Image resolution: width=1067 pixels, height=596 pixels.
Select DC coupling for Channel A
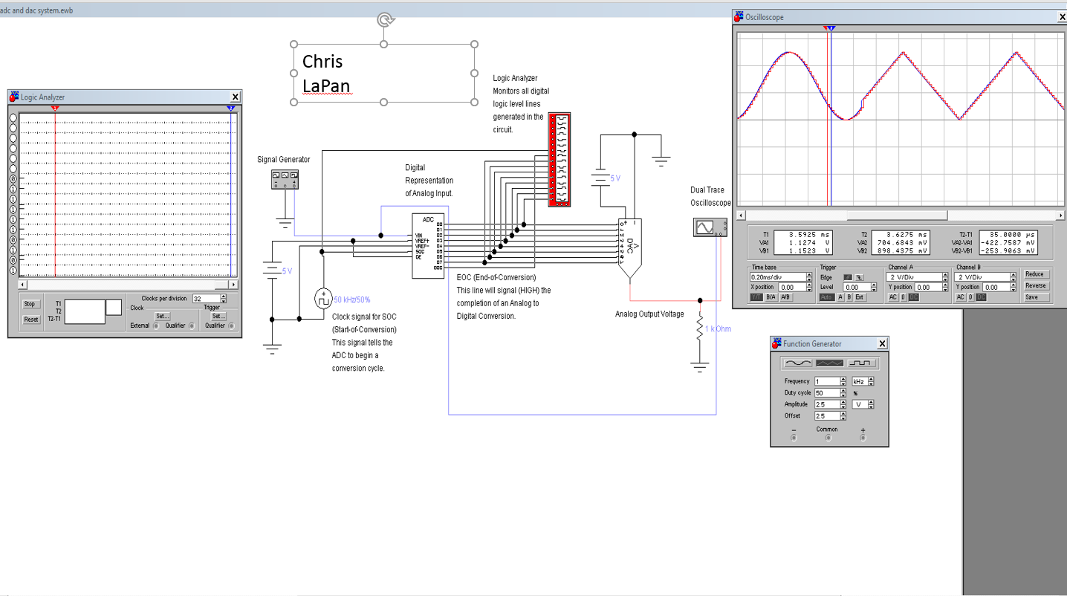(x=913, y=297)
